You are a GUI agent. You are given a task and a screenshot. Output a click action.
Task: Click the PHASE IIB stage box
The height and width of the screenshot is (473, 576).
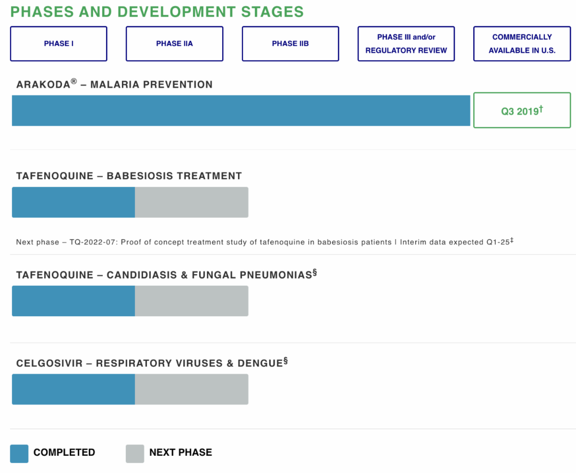point(290,44)
